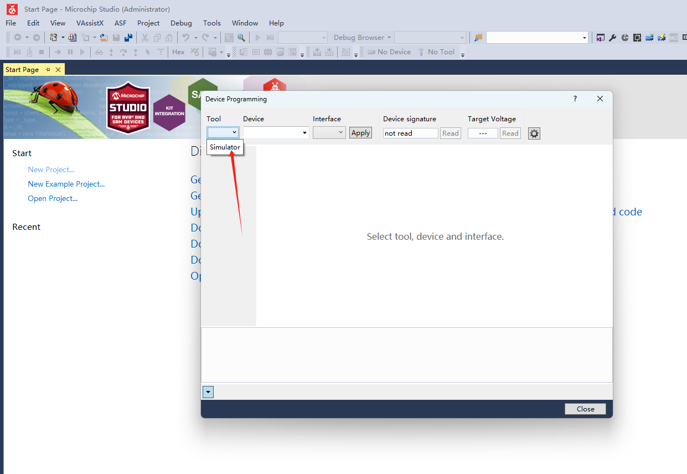
Task: Click the Find in Files magnifier icon
Action: coord(241,38)
